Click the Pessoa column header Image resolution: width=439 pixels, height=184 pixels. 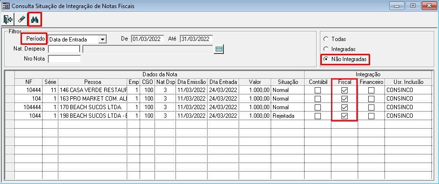(93, 82)
